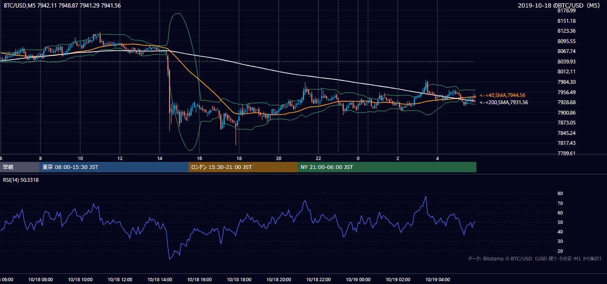Screen dimensions: 607x284
Task: Click the RSI(14) 50.3318 indicator label
Action: point(21,180)
